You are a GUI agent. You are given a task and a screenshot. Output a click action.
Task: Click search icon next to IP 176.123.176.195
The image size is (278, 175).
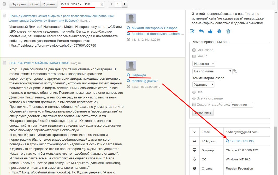(x=227, y=141)
